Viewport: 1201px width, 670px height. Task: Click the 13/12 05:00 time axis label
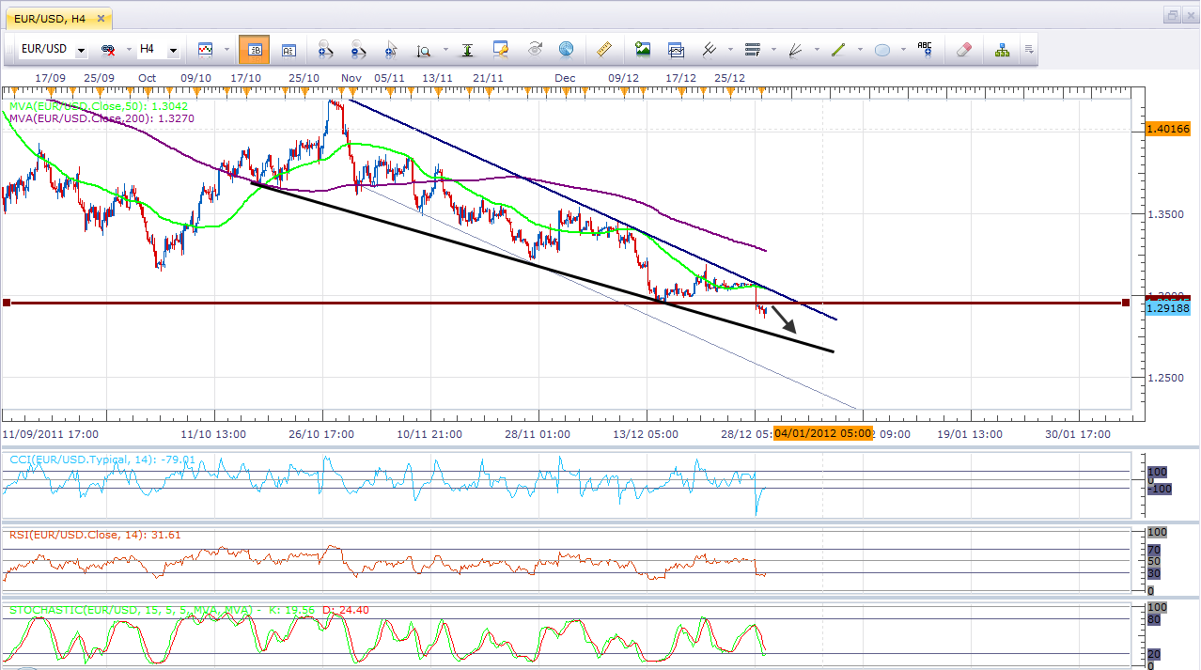click(646, 434)
